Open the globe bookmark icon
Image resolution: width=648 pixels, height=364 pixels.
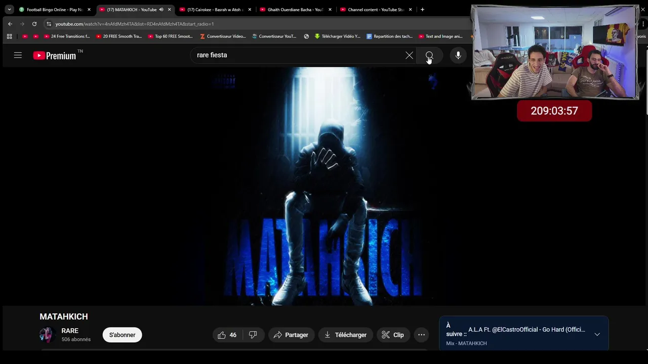[306, 36]
